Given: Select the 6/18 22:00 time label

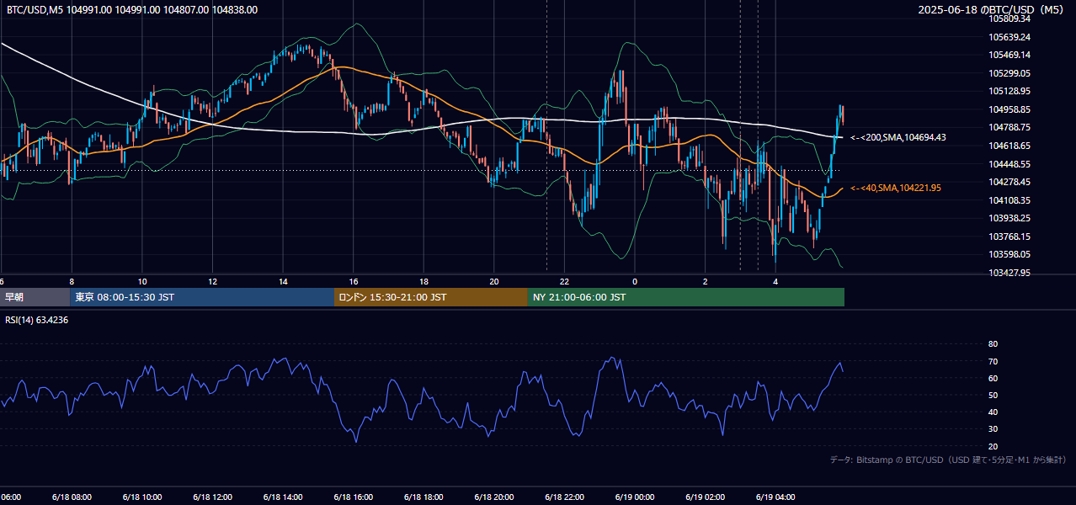Looking at the screenshot, I should pos(565,497).
